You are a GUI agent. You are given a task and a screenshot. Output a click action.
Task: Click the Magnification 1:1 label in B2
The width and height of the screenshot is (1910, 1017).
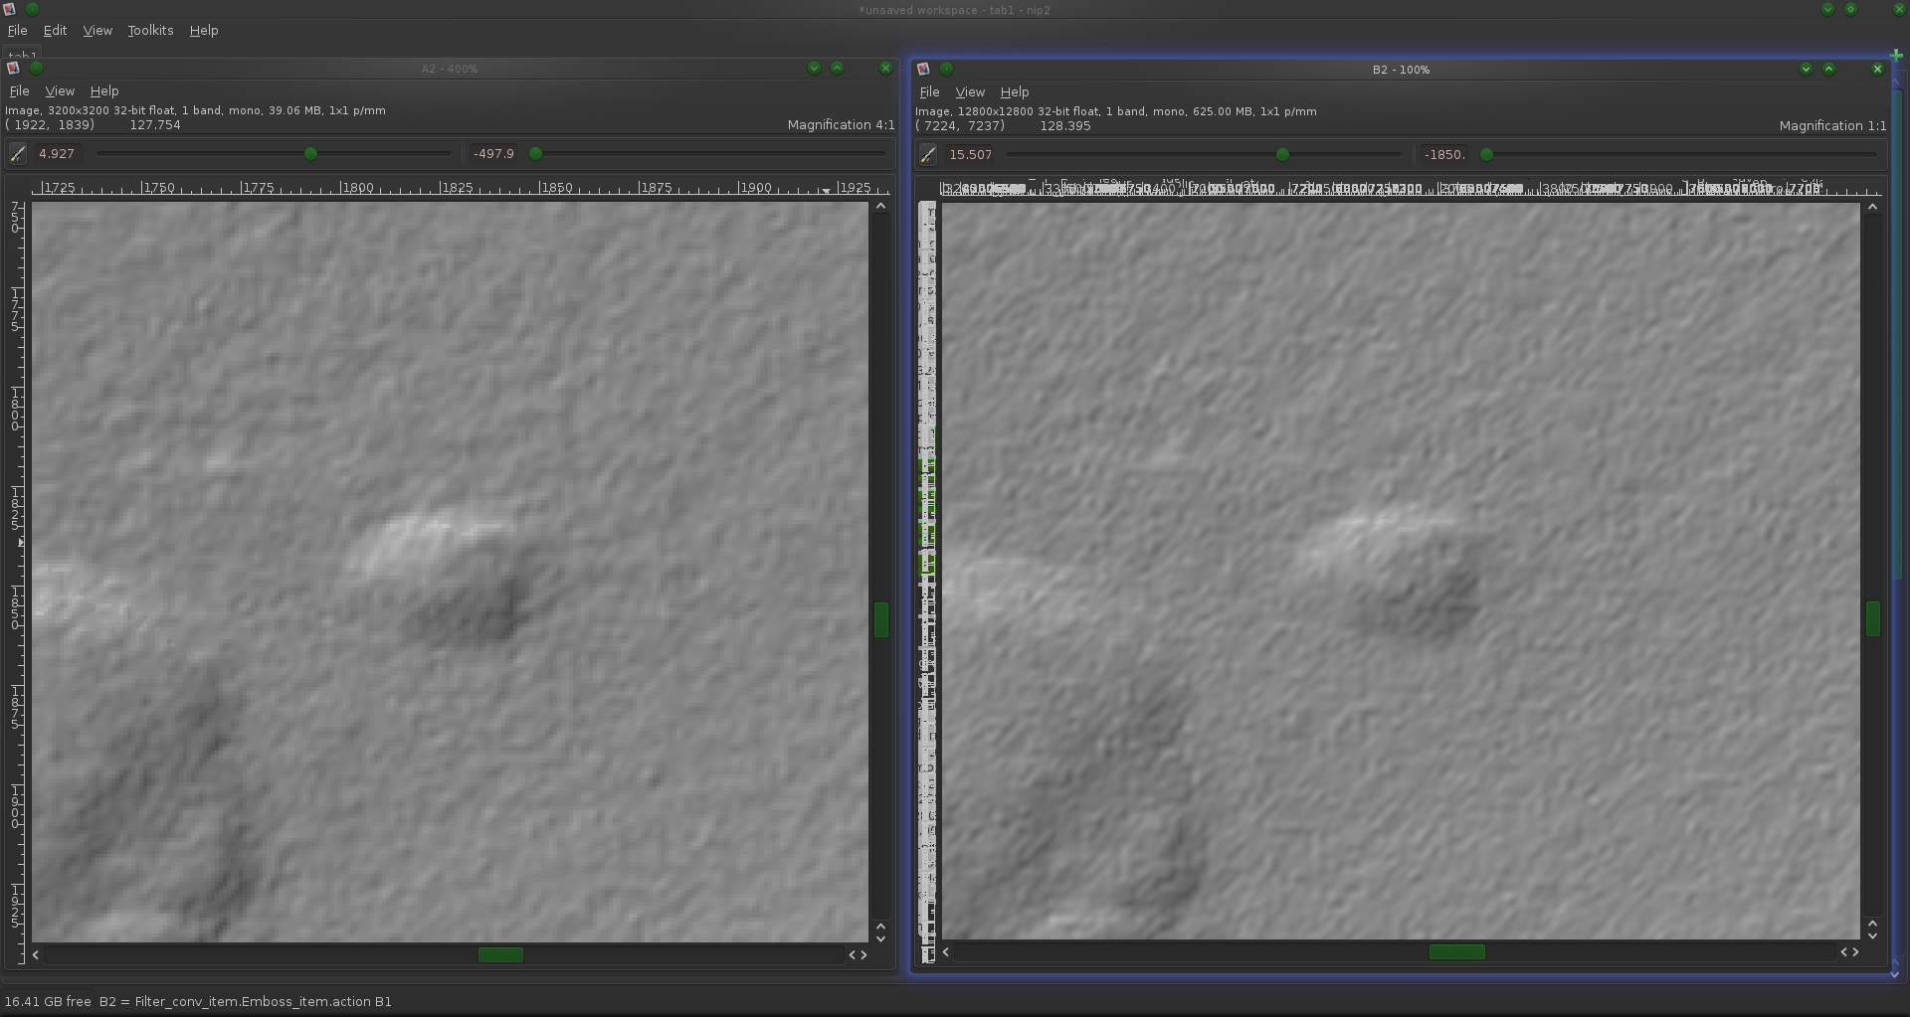pyautogui.click(x=1832, y=125)
